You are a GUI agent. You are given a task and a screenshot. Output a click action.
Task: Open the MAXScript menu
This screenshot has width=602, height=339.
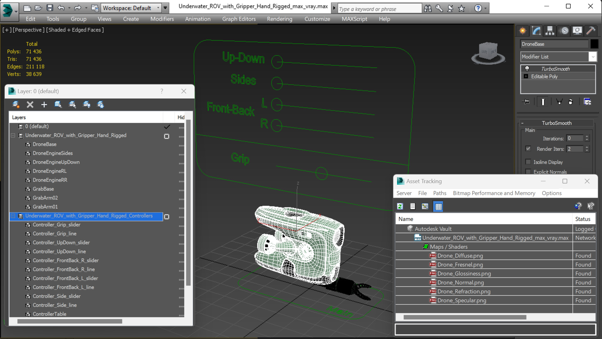pos(354,19)
